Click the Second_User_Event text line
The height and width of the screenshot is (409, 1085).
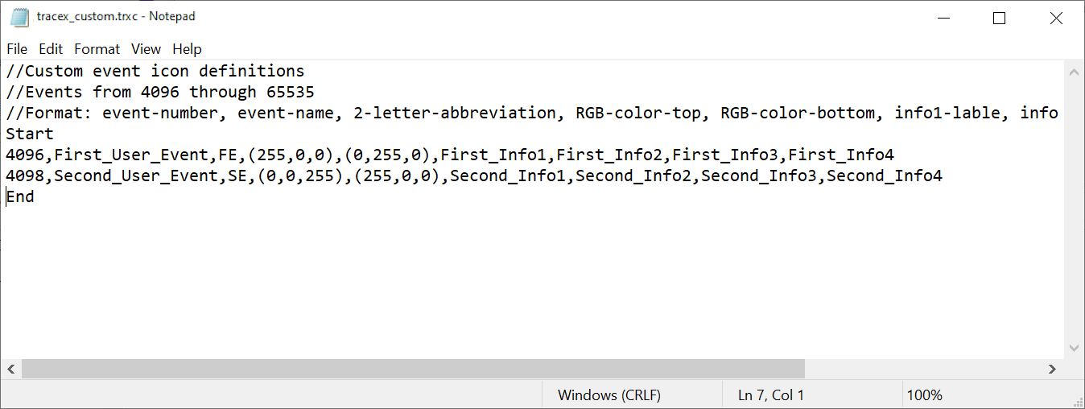(x=473, y=176)
